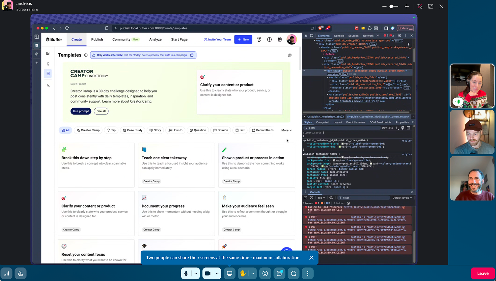Open camera options arrow
The image size is (496, 281).
(x=217, y=273)
